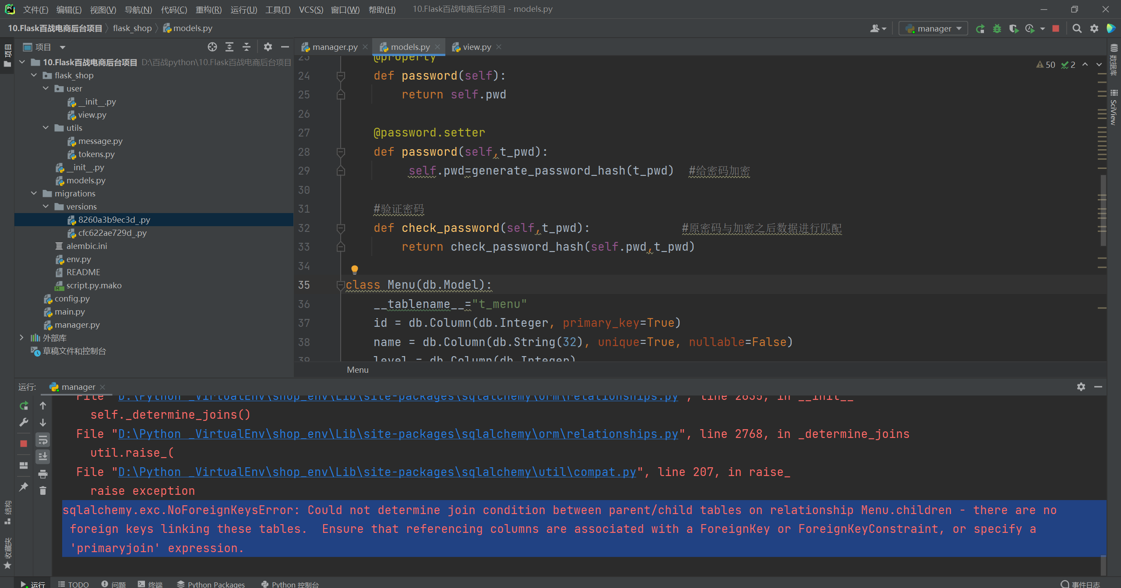Pin the run tab icon
This screenshot has width=1121, height=588.
point(24,486)
